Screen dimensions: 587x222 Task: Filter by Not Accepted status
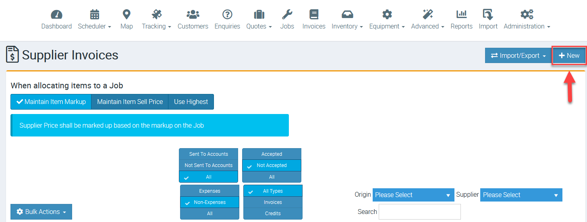click(272, 165)
